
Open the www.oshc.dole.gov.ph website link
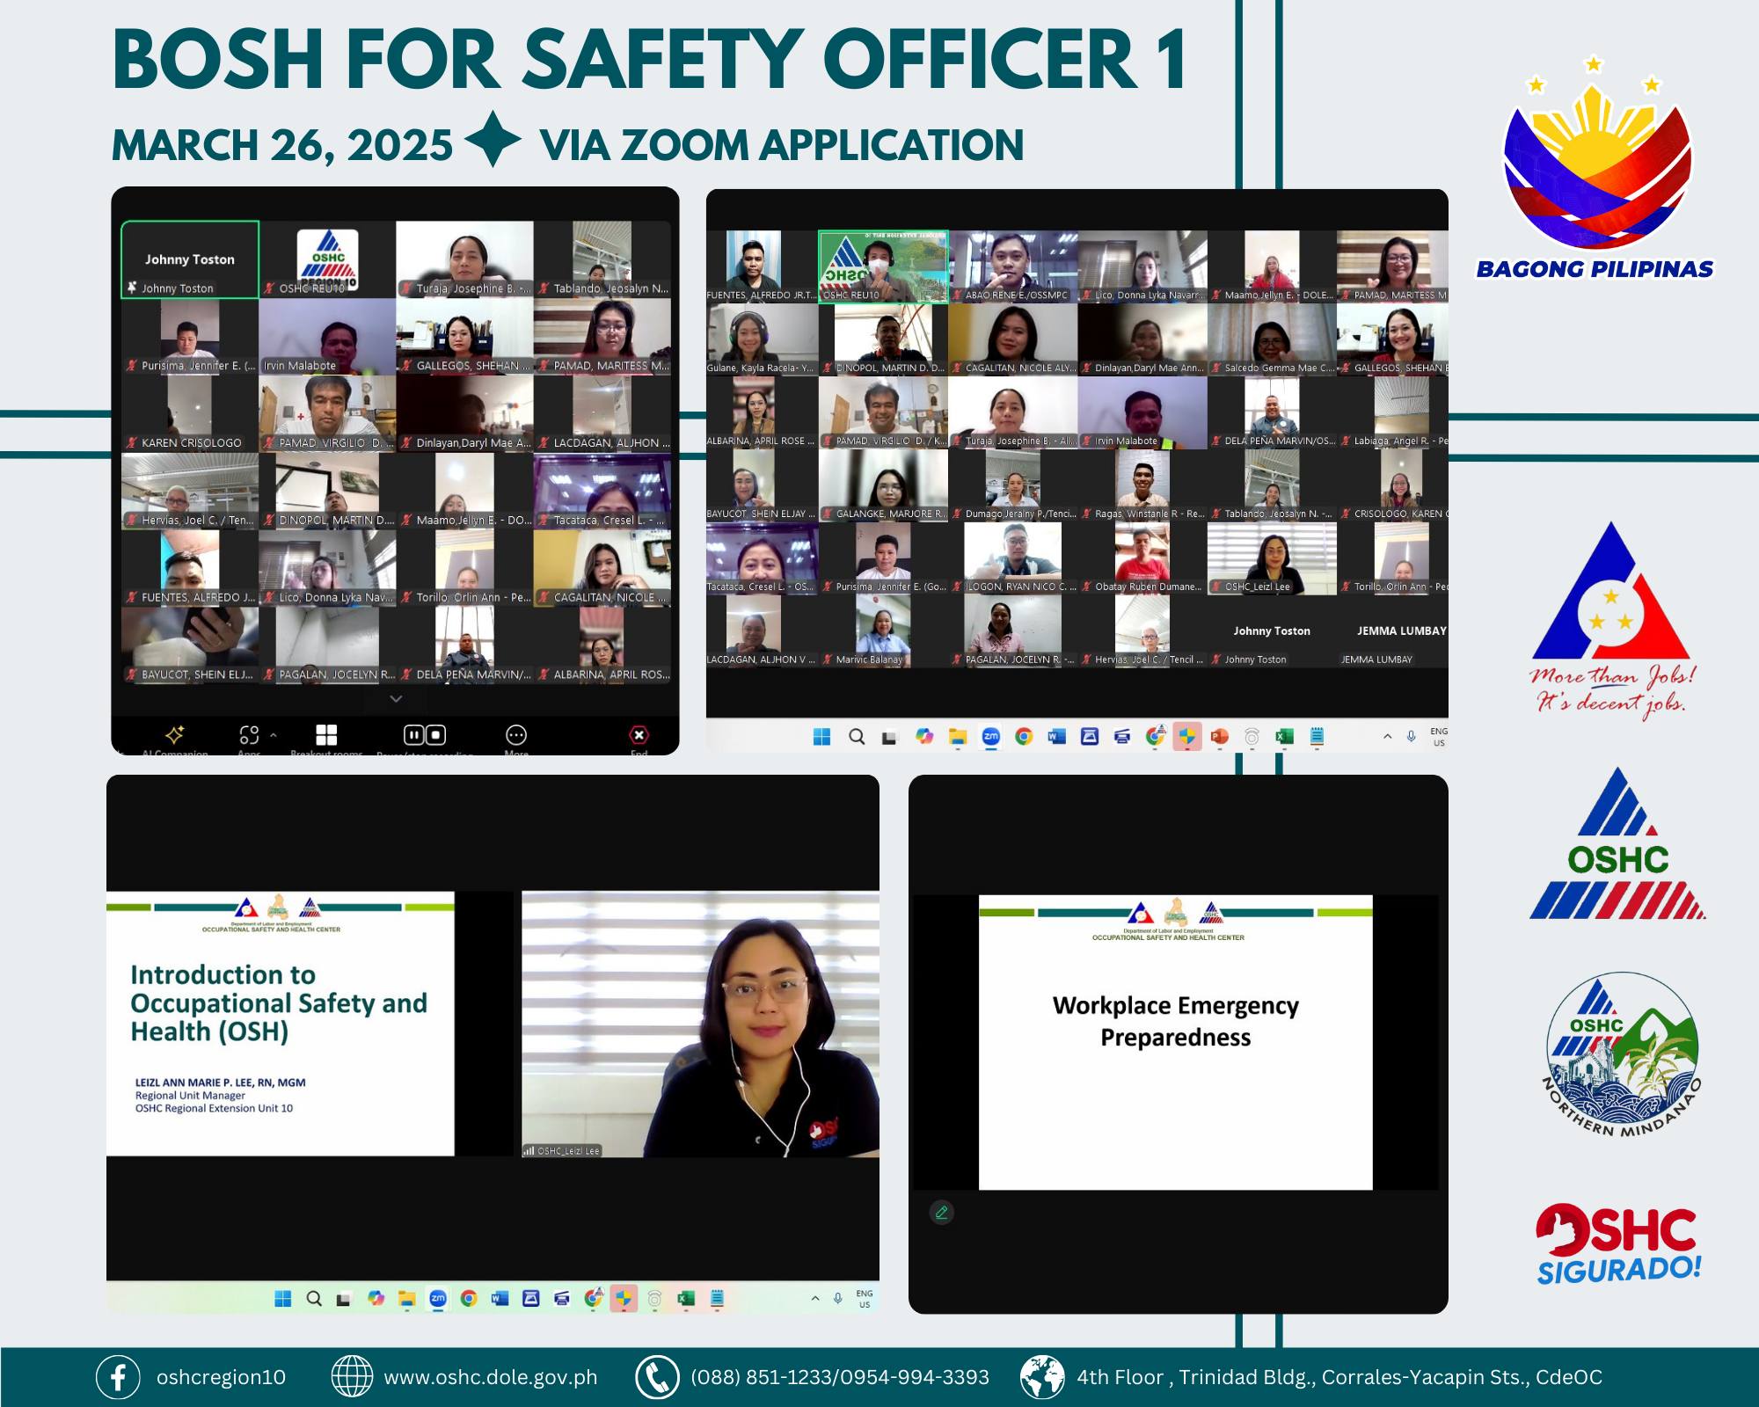(x=490, y=1377)
